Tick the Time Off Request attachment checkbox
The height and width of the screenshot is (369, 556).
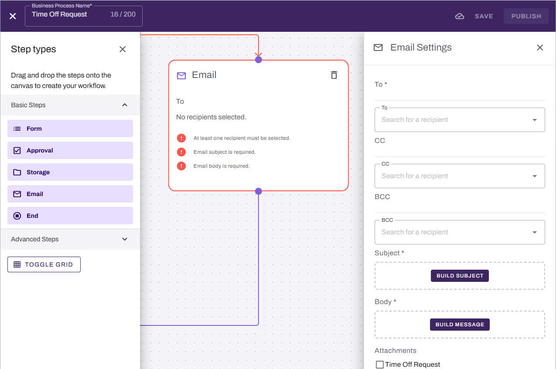click(x=380, y=364)
